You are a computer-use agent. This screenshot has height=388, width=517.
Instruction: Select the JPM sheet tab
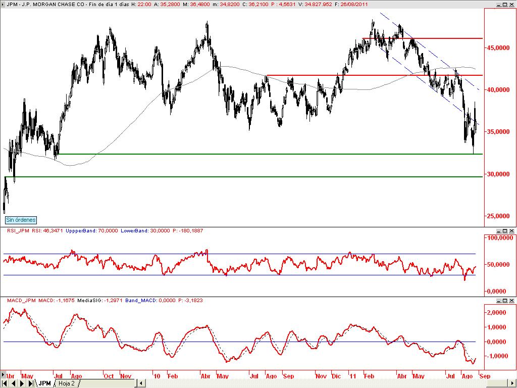pos(44,383)
